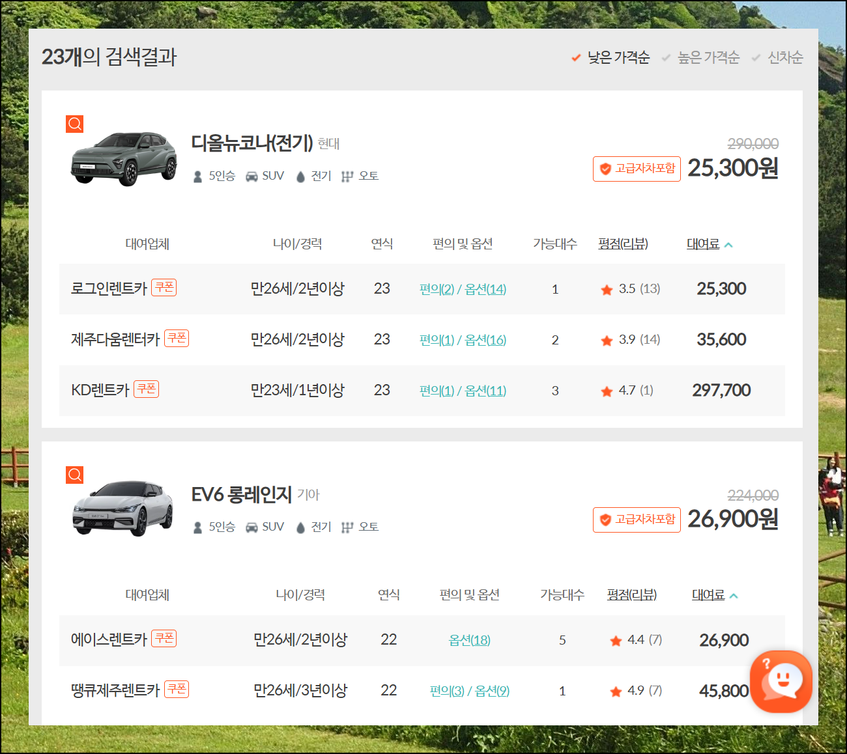The height and width of the screenshot is (754, 847).
Task: Sort by 신차순
Action: tap(777, 57)
